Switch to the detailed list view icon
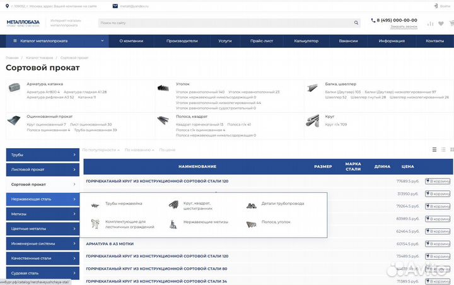 [x=443, y=149]
